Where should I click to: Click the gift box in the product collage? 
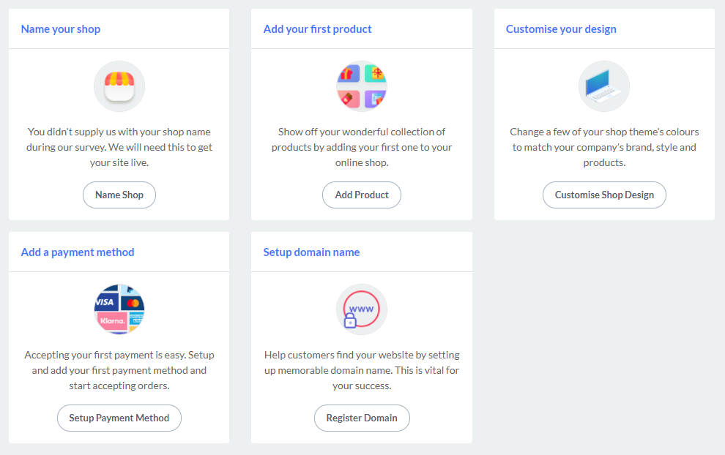coord(349,75)
